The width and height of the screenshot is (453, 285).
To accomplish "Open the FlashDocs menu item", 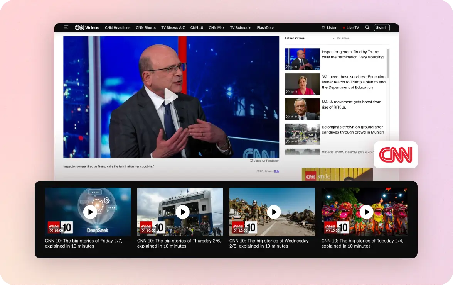I will pyautogui.click(x=266, y=28).
